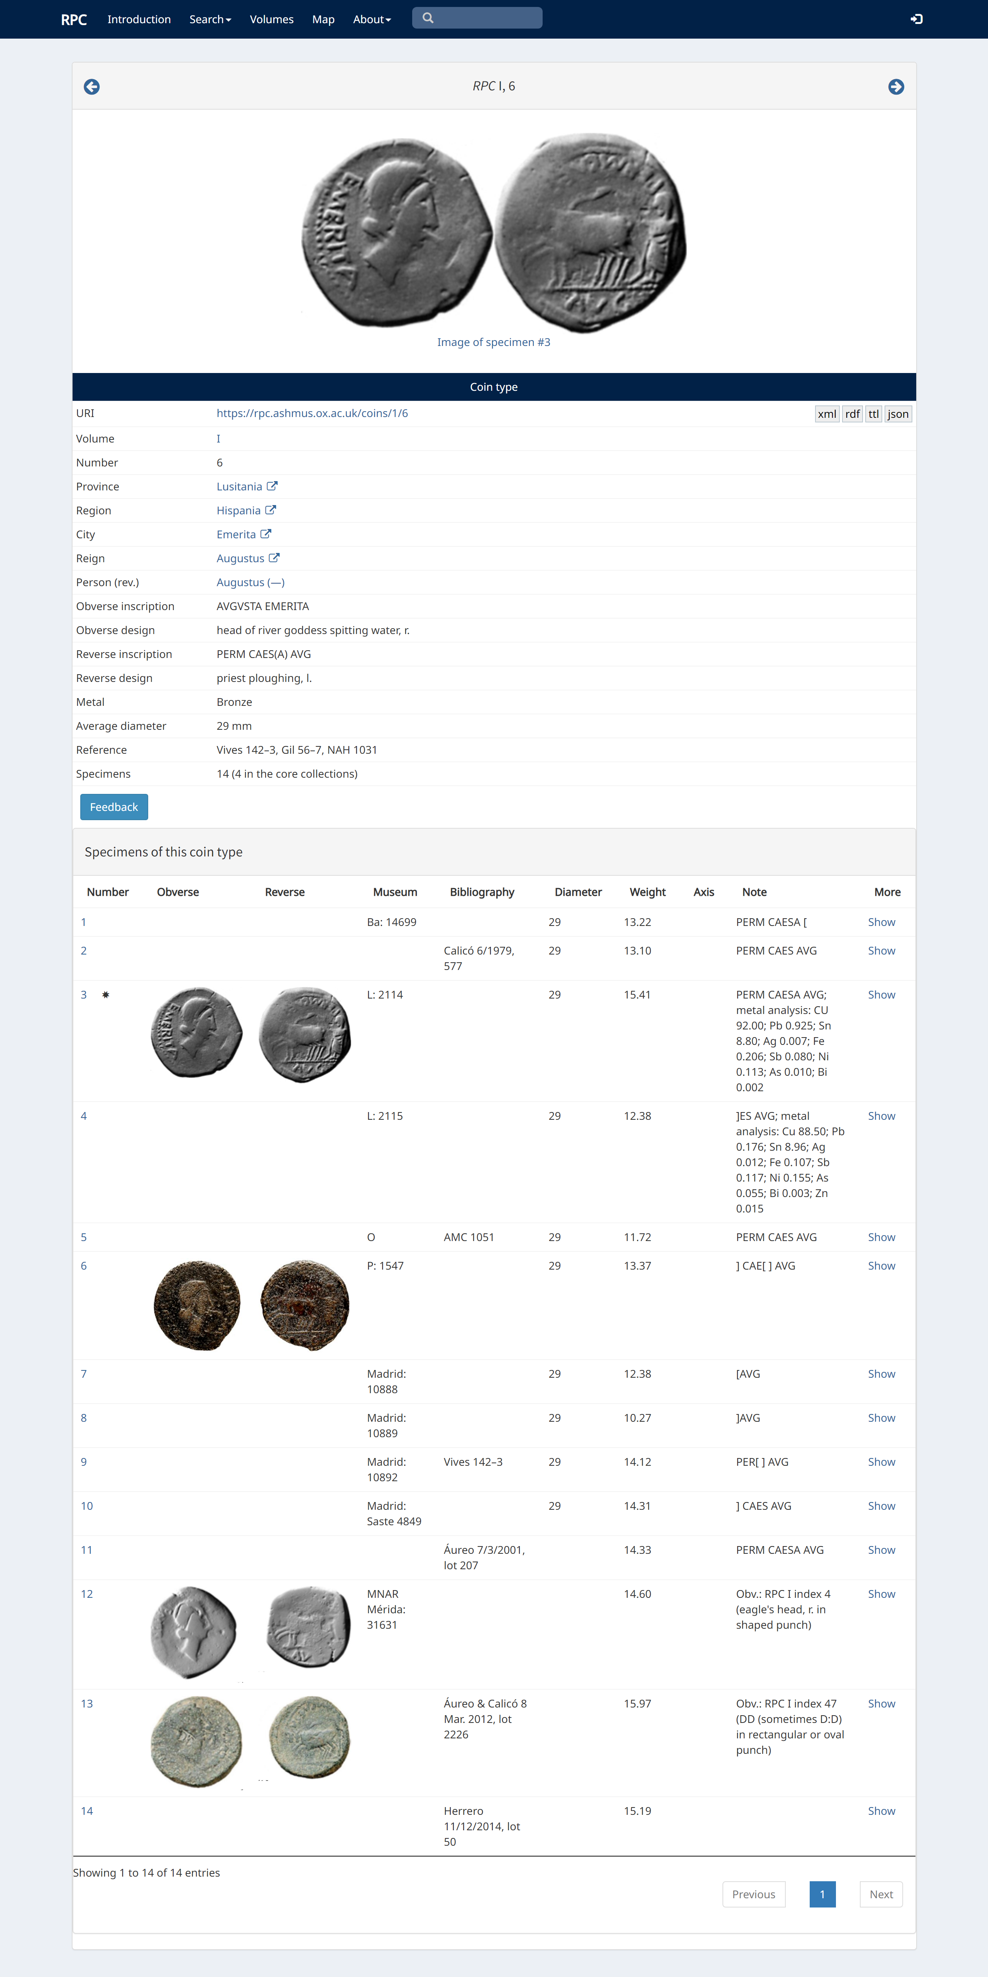This screenshot has height=1977, width=988.
Task: Sort table by Number column
Action: (107, 892)
